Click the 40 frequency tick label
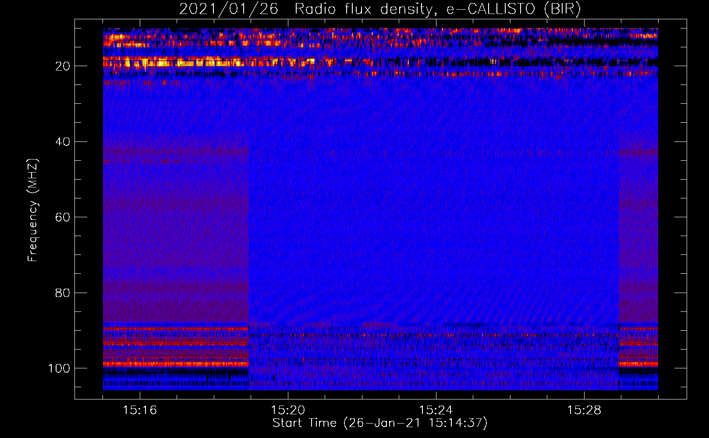Viewport: 709px width, 438px height. pos(63,142)
